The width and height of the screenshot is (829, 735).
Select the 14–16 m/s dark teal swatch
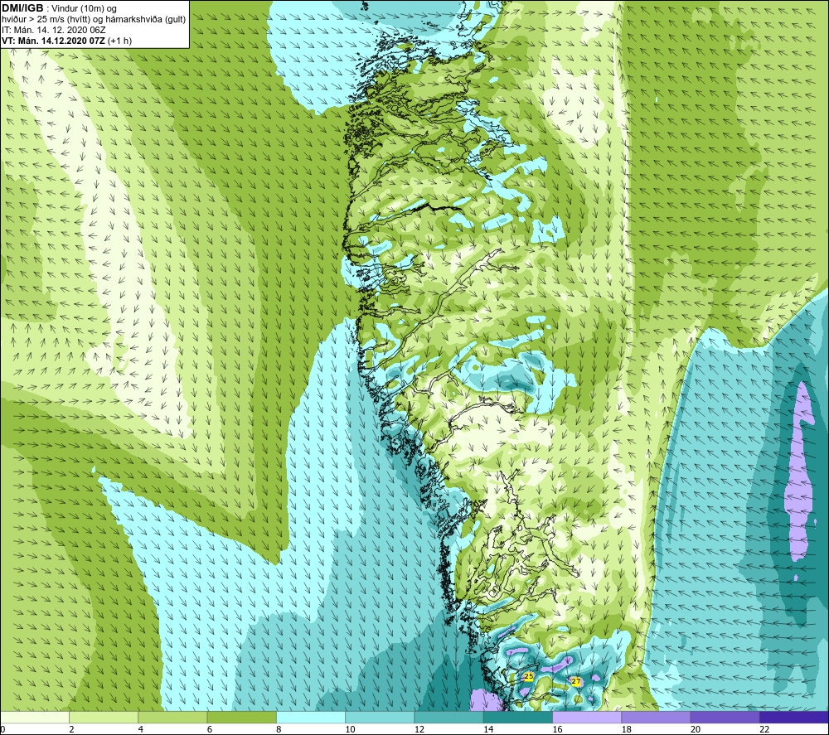(x=518, y=717)
